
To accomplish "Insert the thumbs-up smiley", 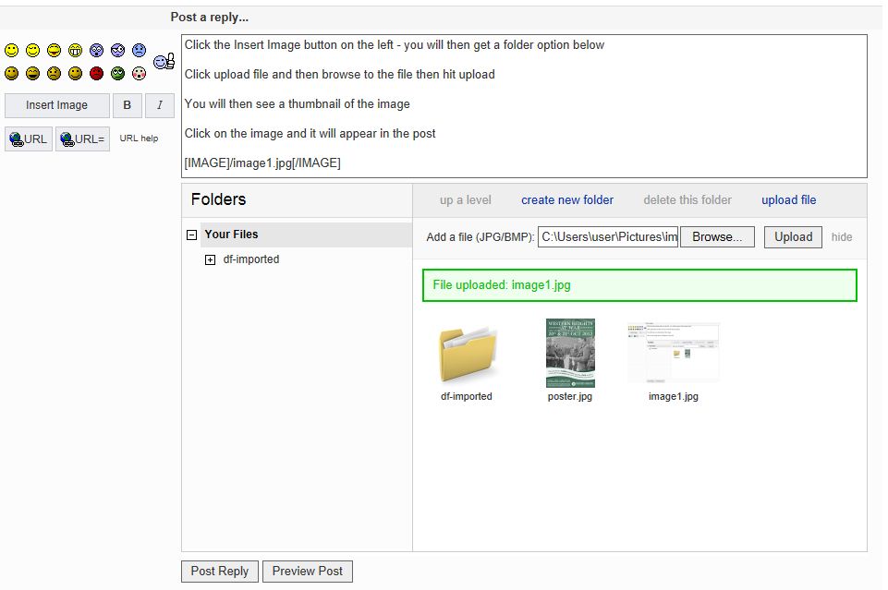I will point(164,61).
